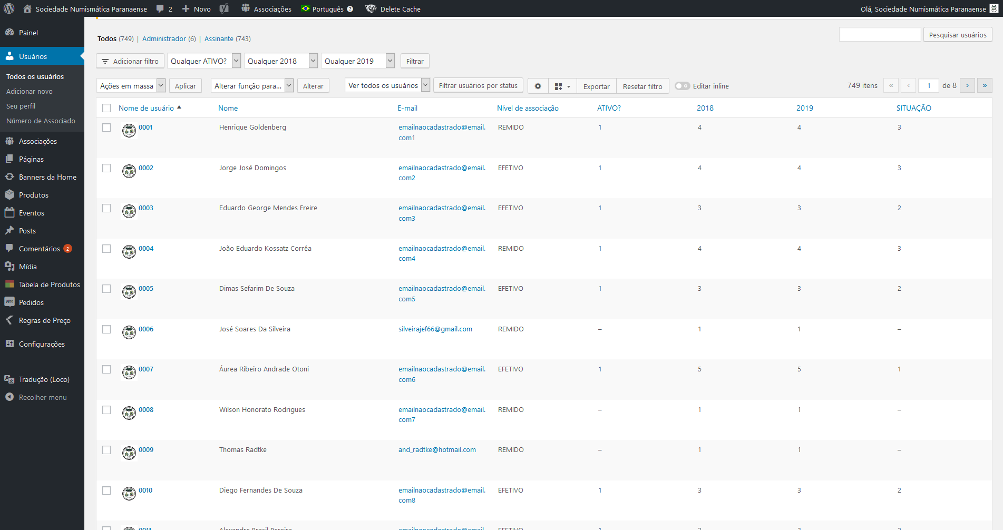Viewport: 1003px width, 530px height.
Task: Click the Banners da Home icon
Action: pyautogui.click(x=9, y=176)
